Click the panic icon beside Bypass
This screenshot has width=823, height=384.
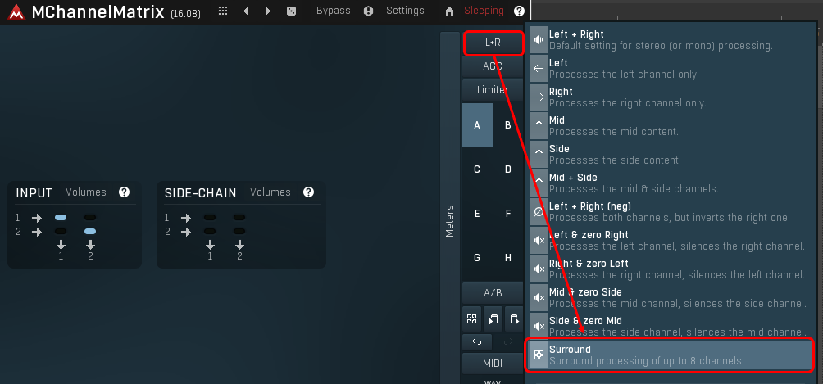pos(368,11)
